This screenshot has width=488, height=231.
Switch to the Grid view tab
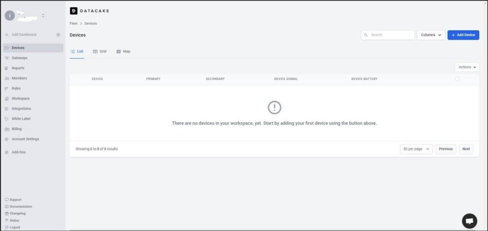(x=100, y=51)
